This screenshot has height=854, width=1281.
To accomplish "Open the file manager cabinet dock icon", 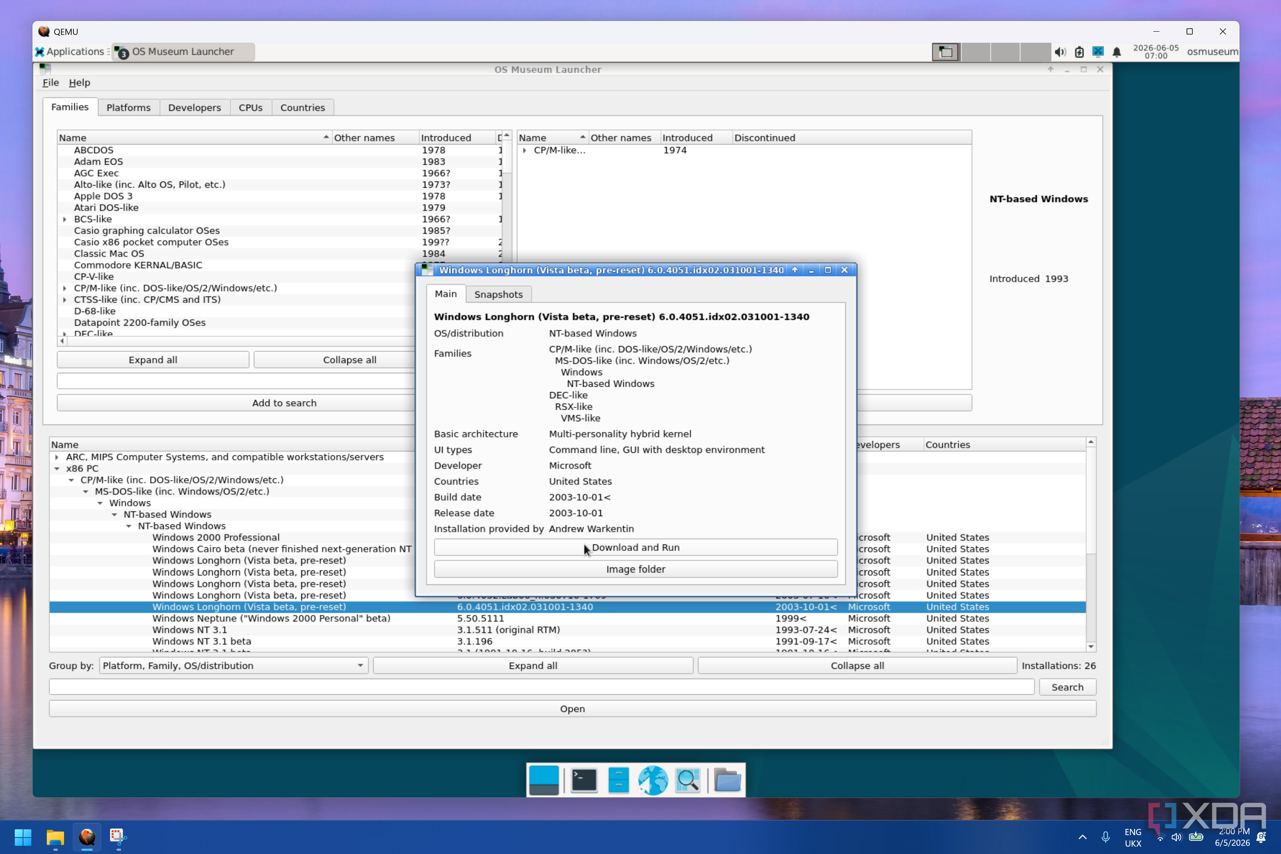I will pos(618,780).
